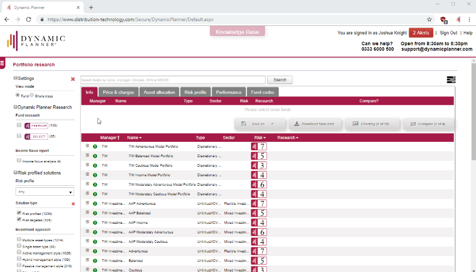Viewport: 476px width, 272px height.
Task: Open the Performance tab
Action: [228, 92]
